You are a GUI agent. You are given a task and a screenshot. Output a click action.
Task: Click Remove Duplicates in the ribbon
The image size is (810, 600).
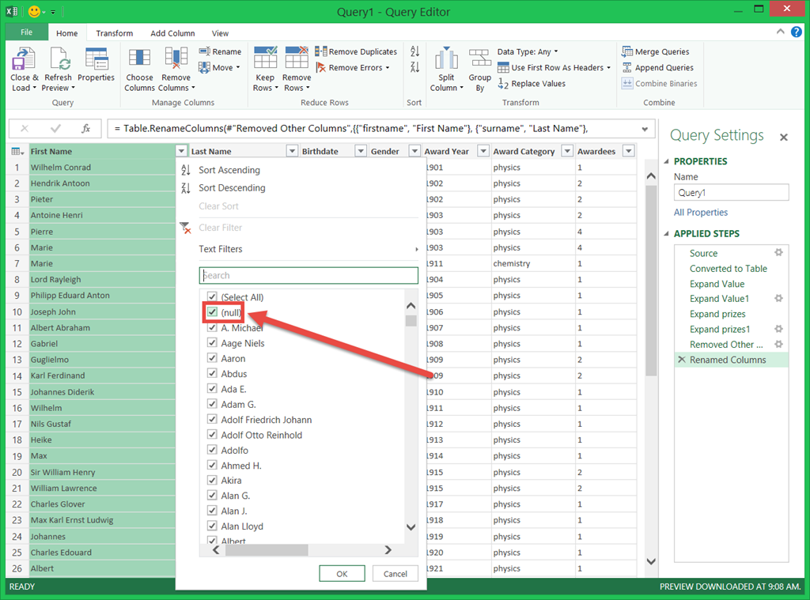(x=357, y=51)
